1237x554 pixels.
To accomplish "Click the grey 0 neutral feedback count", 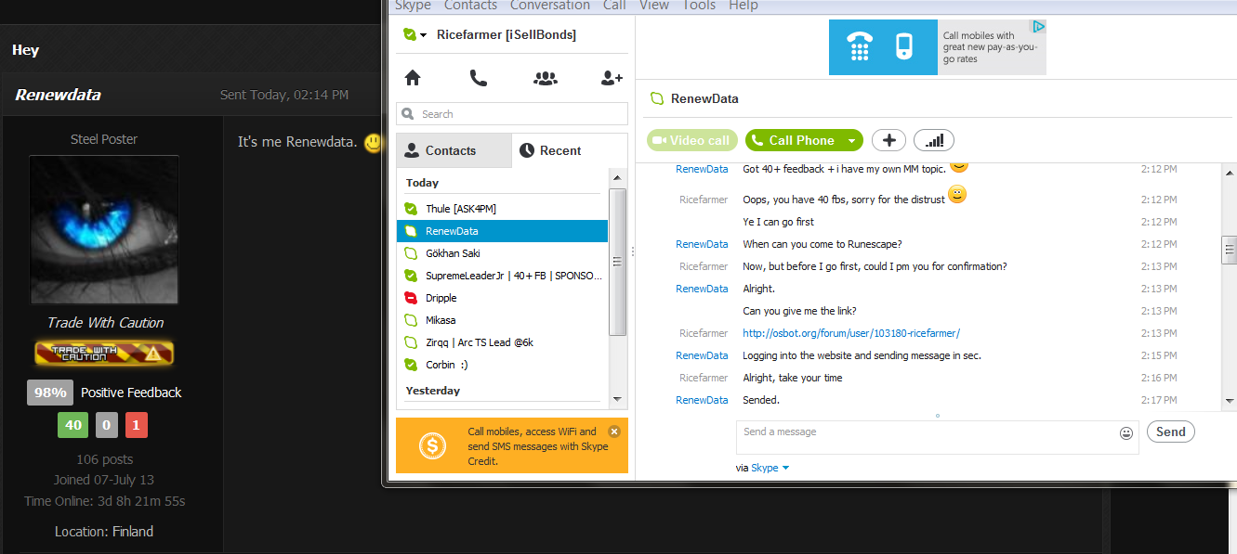I will point(107,425).
